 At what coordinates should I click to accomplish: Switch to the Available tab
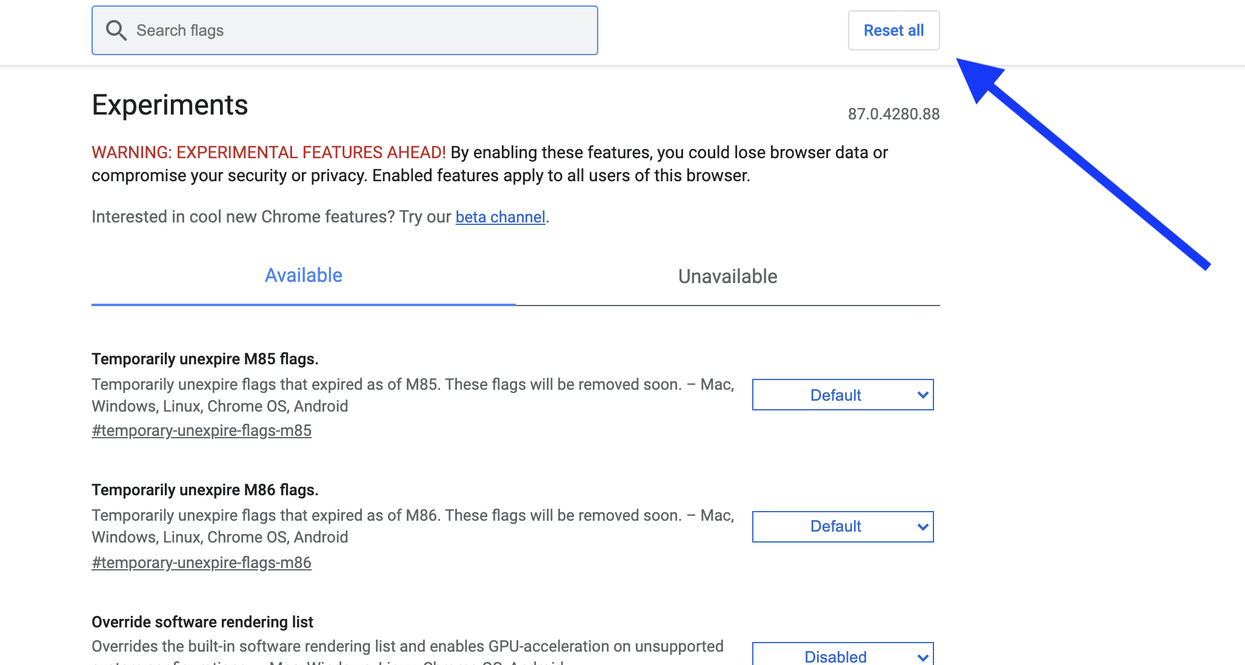303,276
